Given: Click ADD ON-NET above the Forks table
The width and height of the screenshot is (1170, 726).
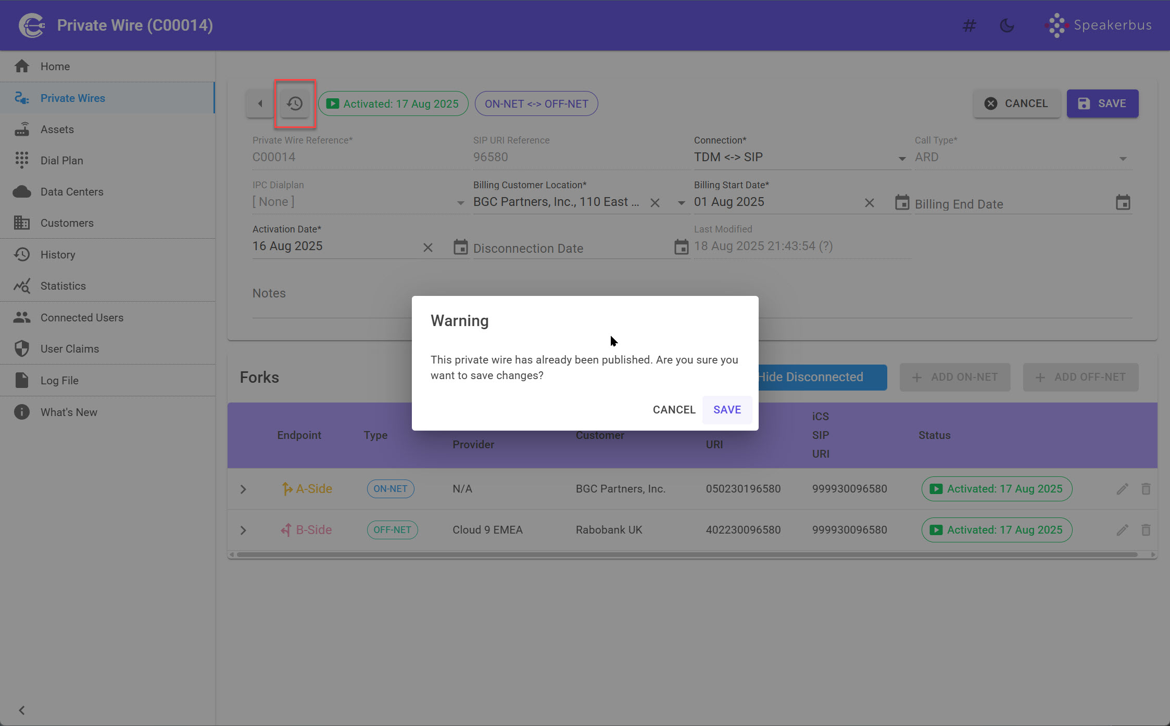Looking at the screenshot, I should 955,377.
